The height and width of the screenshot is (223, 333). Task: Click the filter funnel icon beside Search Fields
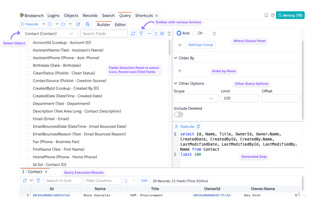pos(141,34)
